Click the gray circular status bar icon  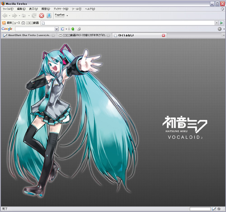point(219,209)
